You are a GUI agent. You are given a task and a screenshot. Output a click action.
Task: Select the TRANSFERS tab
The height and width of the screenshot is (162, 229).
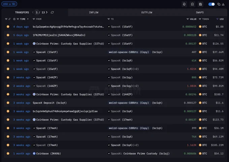(22, 12)
